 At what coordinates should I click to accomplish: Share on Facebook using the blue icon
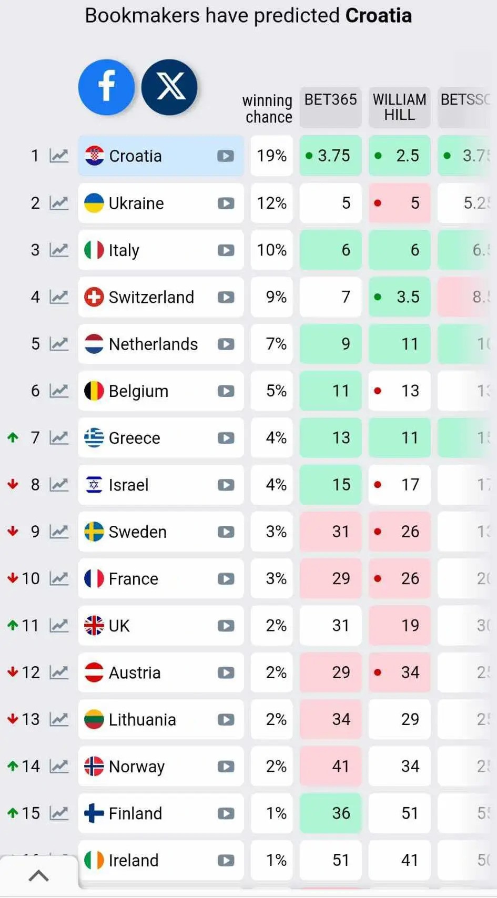pyautogui.click(x=106, y=87)
